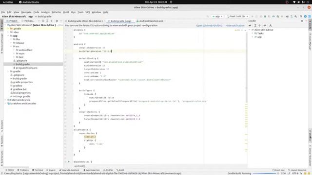Toggle offline mode in Gradle panel
Image resolution: width=312 pixels, height=175 pixels.
pyautogui.click(x=265, y=25)
